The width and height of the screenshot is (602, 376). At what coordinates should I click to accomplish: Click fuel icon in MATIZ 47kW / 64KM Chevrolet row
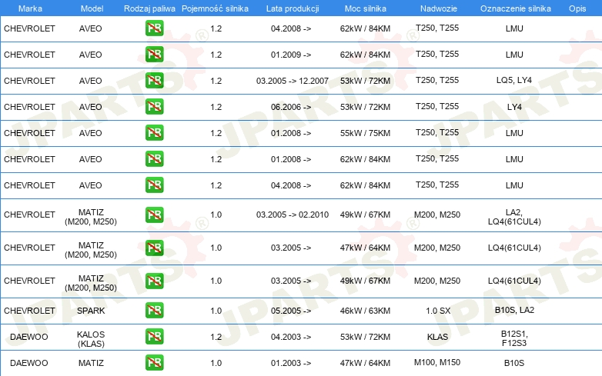click(x=154, y=248)
